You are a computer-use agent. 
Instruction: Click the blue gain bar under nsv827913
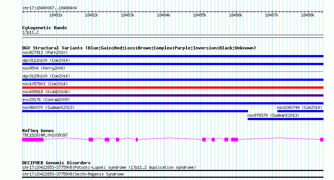point(173,56)
